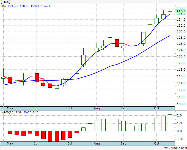Click the tallest rightmost green MACD bar
Viewport: 187px width, 150px height.
170,123
